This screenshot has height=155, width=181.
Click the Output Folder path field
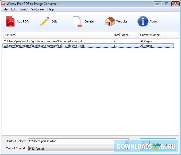pos(77,141)
